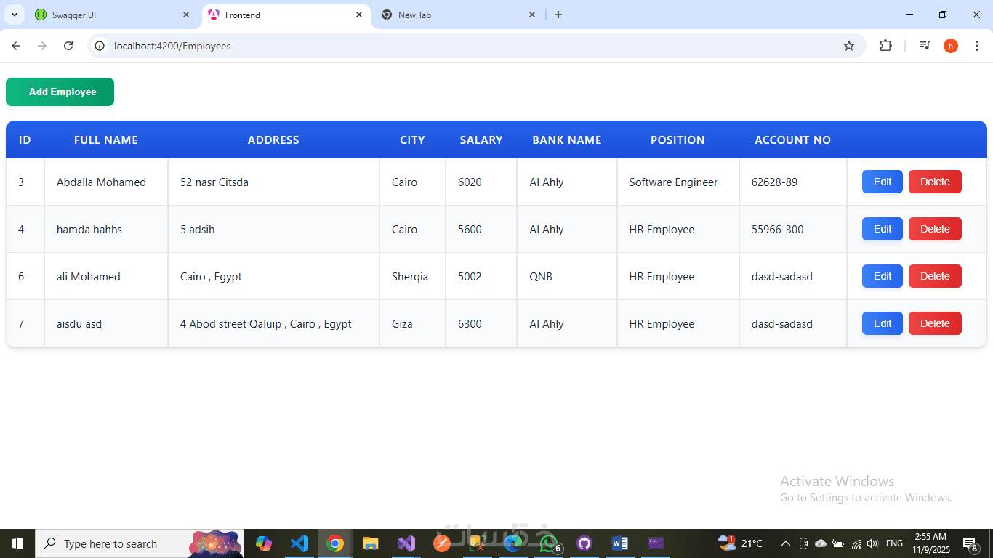Open the GitHub Desktop taskbar icon
993x558 pixels.
[x=584, y=543]
